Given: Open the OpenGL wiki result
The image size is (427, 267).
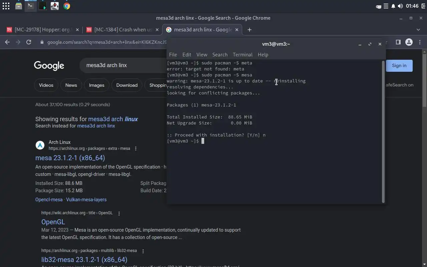Looking at the screenshot, I should pyautogui.click(x=53, y=222).
